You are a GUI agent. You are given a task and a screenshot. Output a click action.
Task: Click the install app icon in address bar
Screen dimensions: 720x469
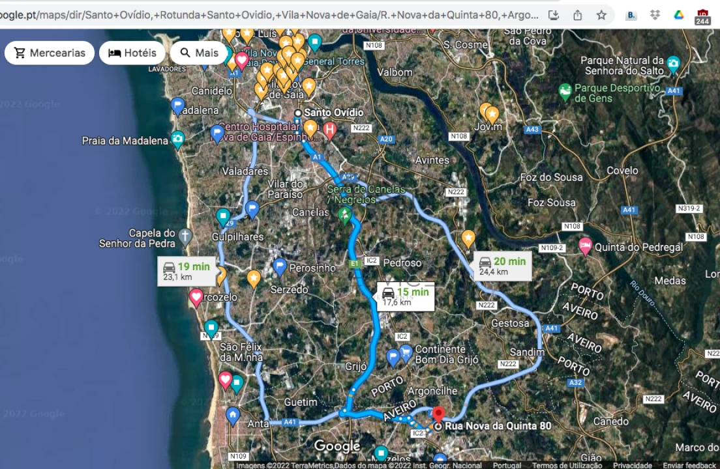[x=553, y=15]
